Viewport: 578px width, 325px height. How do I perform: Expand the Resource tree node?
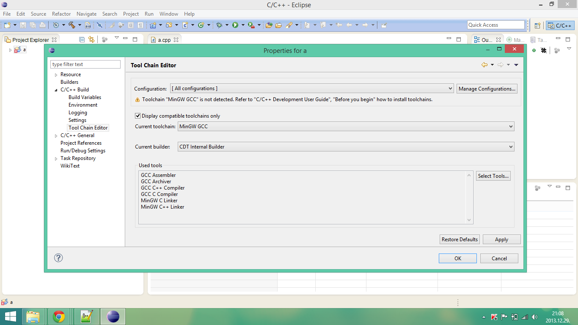coord(56,75)
